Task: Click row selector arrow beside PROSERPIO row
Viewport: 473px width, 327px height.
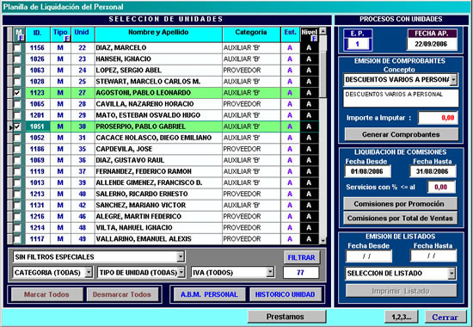Action: (10, 127)
